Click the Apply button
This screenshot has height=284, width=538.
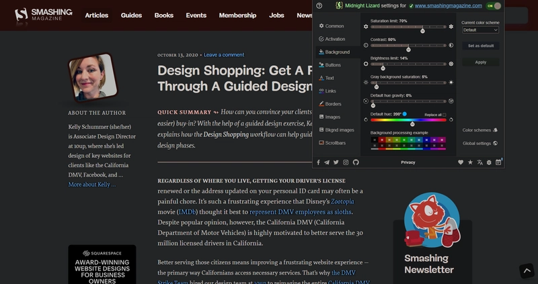pyautogui.click(x=481, y=62)
